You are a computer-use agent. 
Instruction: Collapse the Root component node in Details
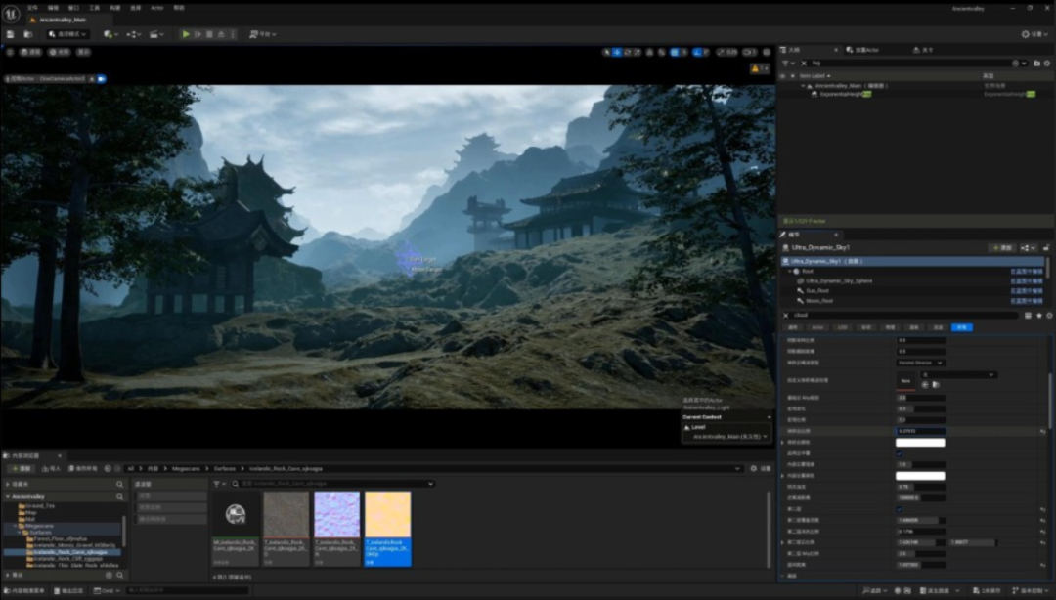tap(790, 272)
